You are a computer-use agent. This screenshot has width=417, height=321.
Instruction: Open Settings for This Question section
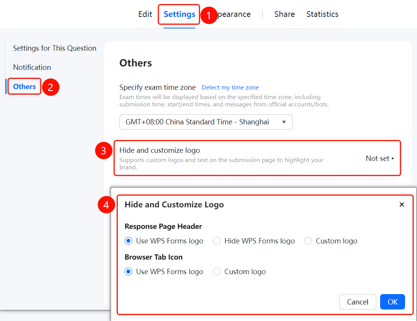[55, 48]
